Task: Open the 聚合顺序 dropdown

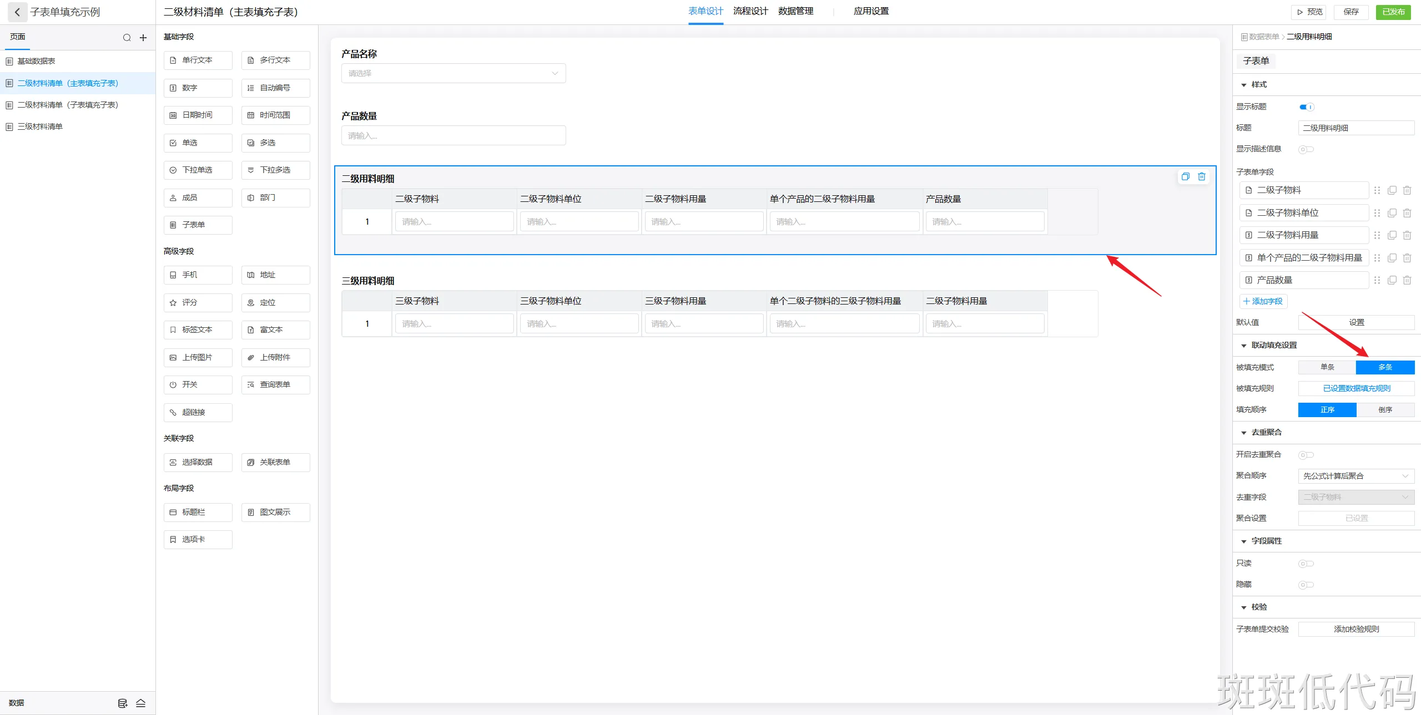Action: click(1356, 476)
